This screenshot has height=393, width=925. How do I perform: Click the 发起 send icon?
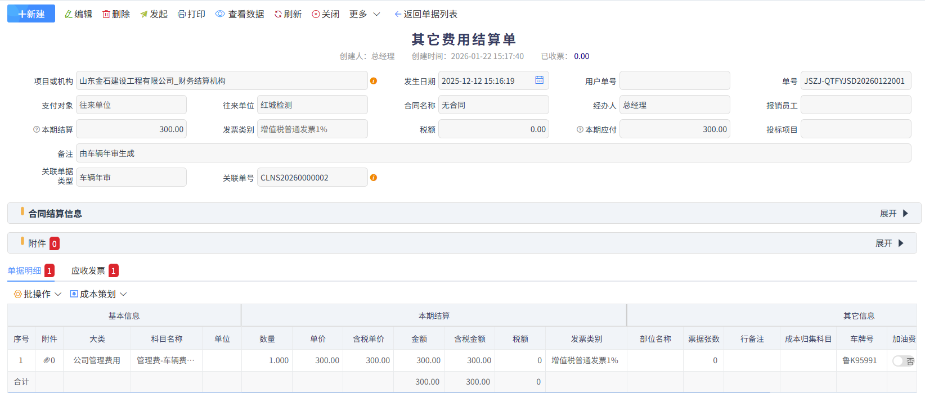pos(144,14)
